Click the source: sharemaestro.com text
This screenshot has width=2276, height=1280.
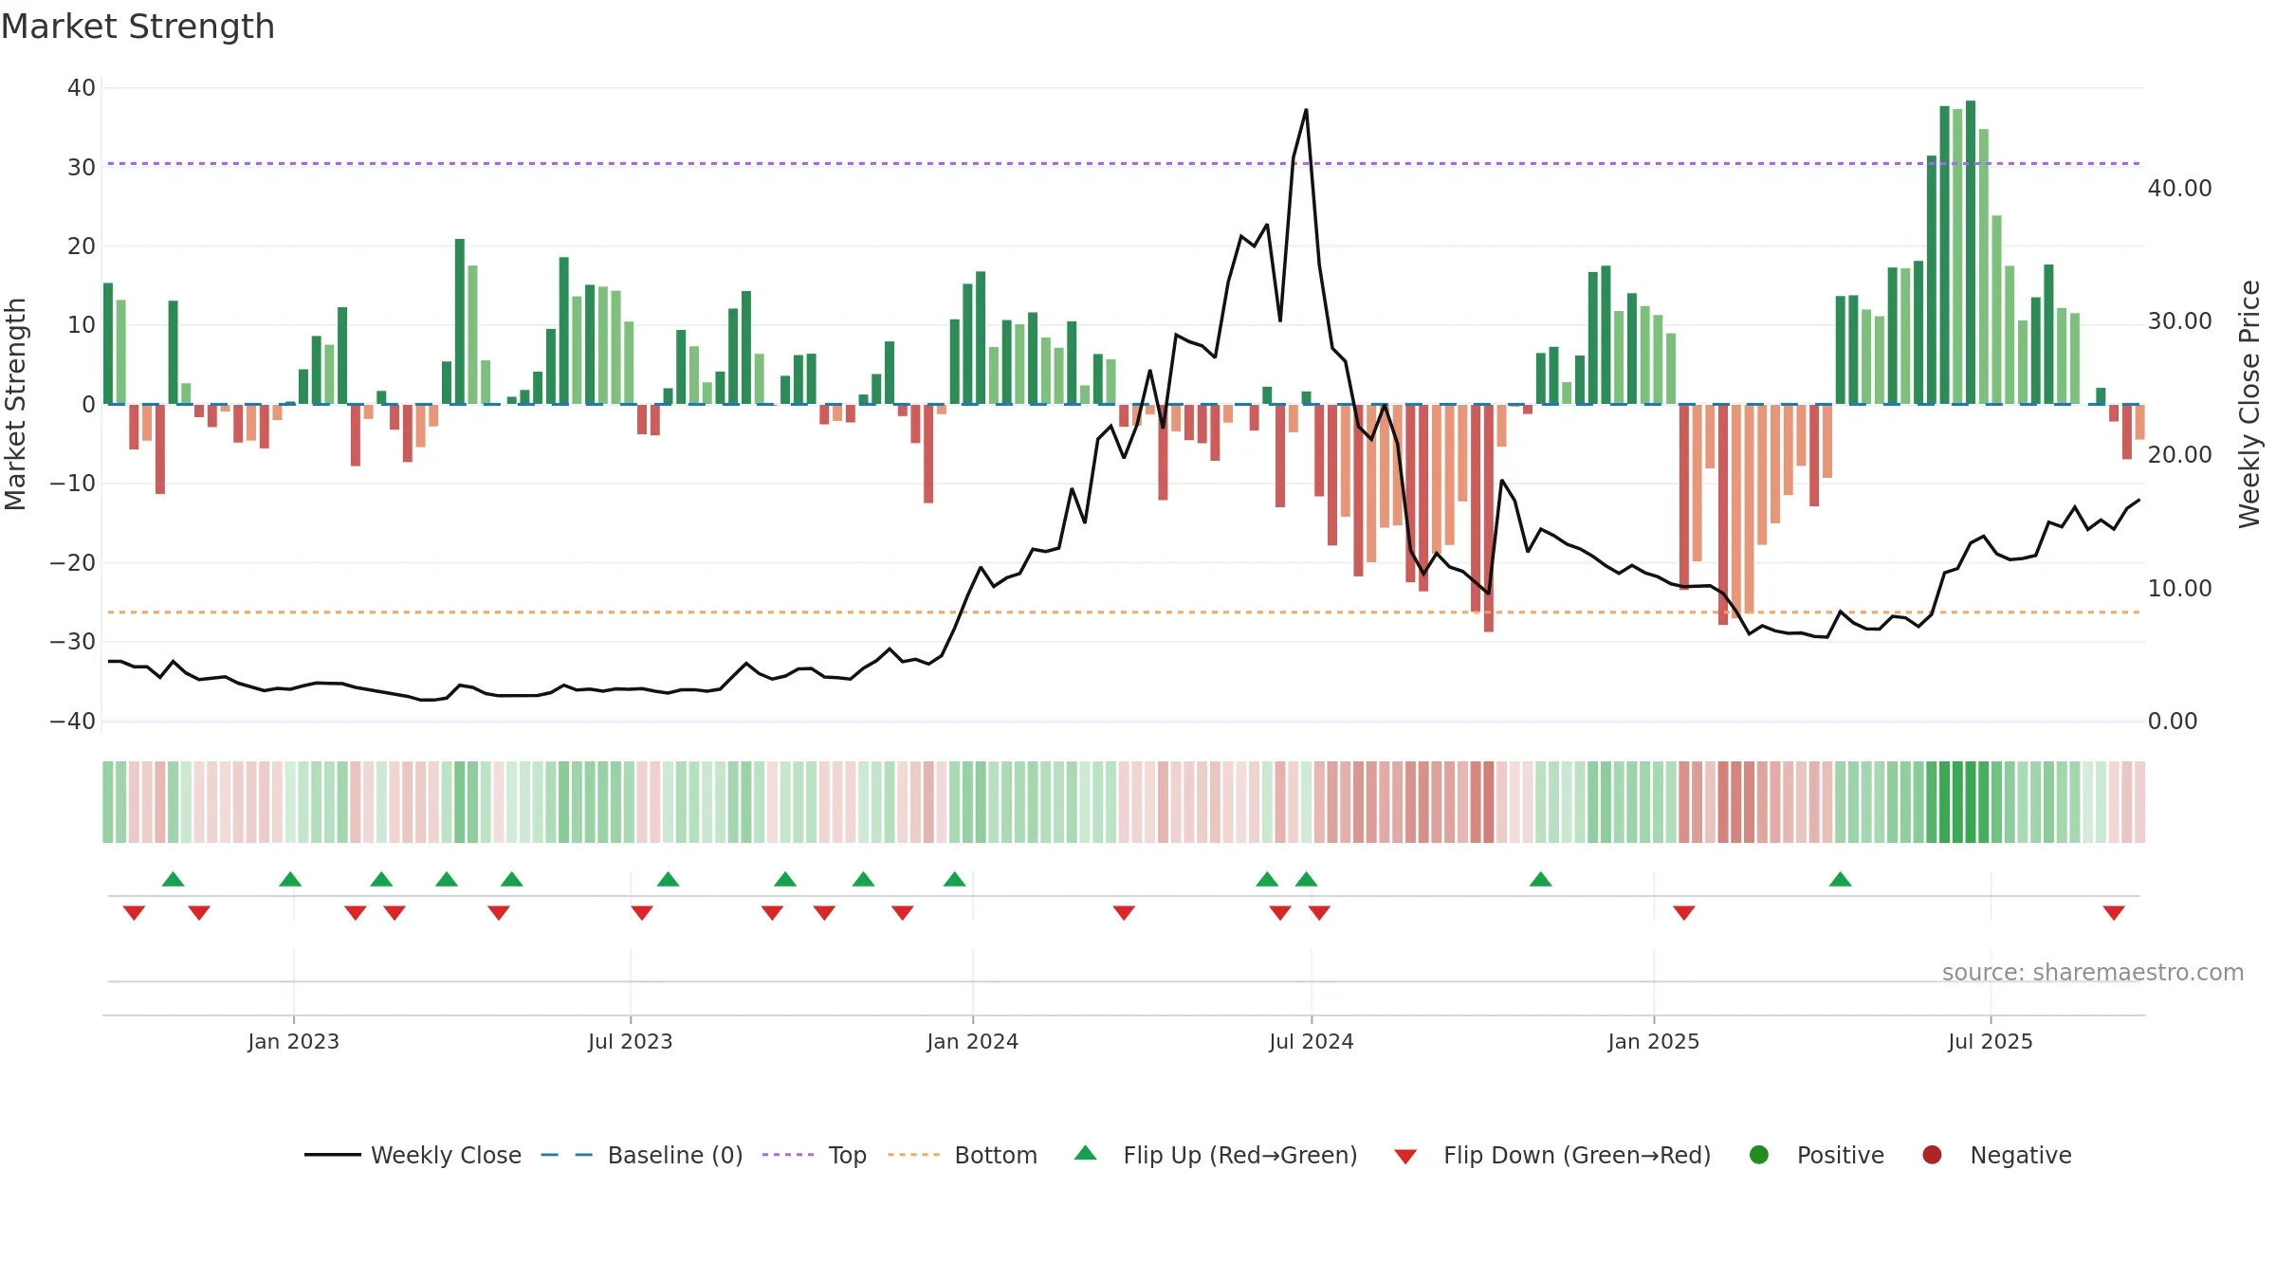point(2093,973)
